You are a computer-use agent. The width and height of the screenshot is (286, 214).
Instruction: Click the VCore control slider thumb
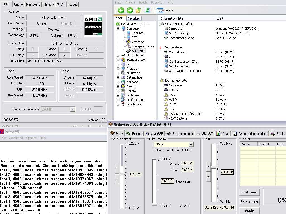click(x=122, y=174)
